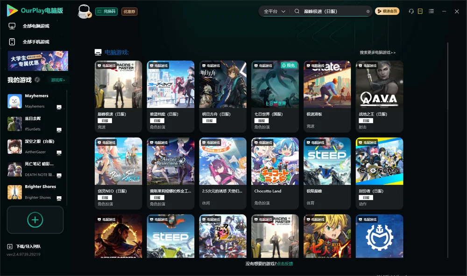Click the OurPlay logo icon
The width and height of the screenshot is (467, 276).
coord(12,10)
